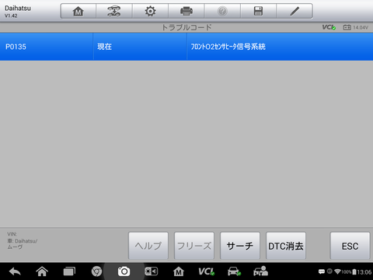Clear codes with DTC消去 button
Viewport: 373px width, 280px height.
pos(286,246)
